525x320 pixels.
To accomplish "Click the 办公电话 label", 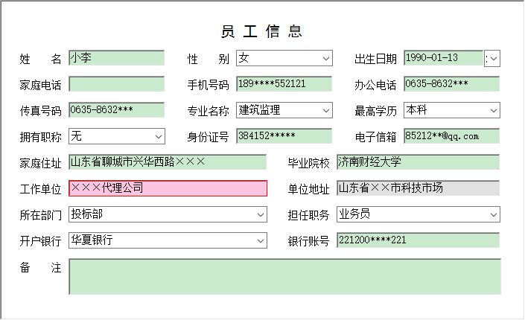I will point(375,85).
